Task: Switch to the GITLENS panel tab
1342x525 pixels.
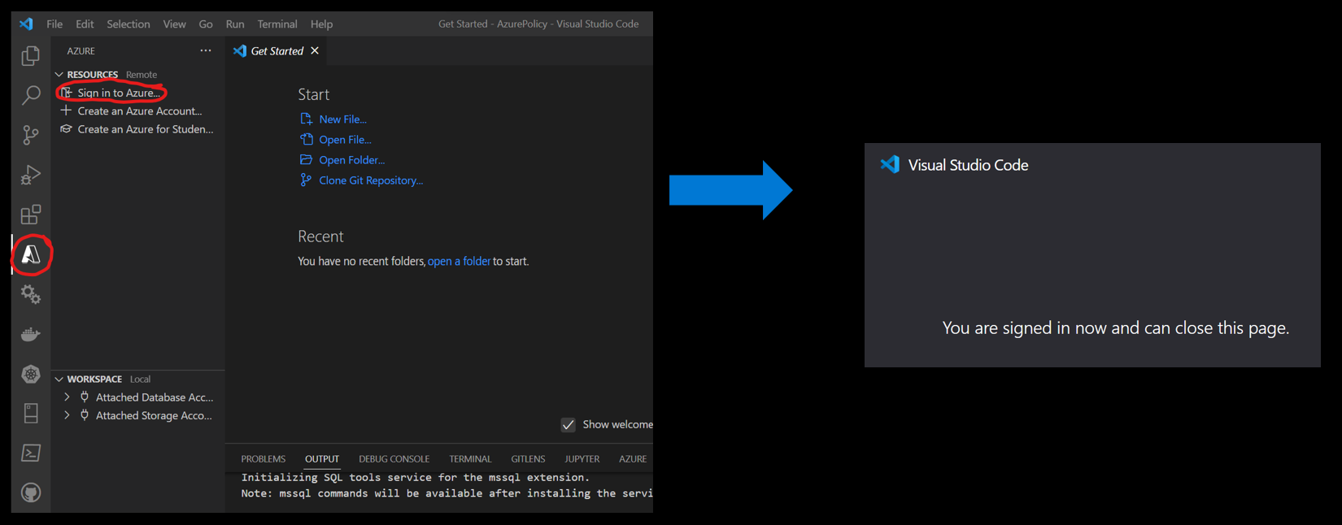Action: [x=528, y=458]
